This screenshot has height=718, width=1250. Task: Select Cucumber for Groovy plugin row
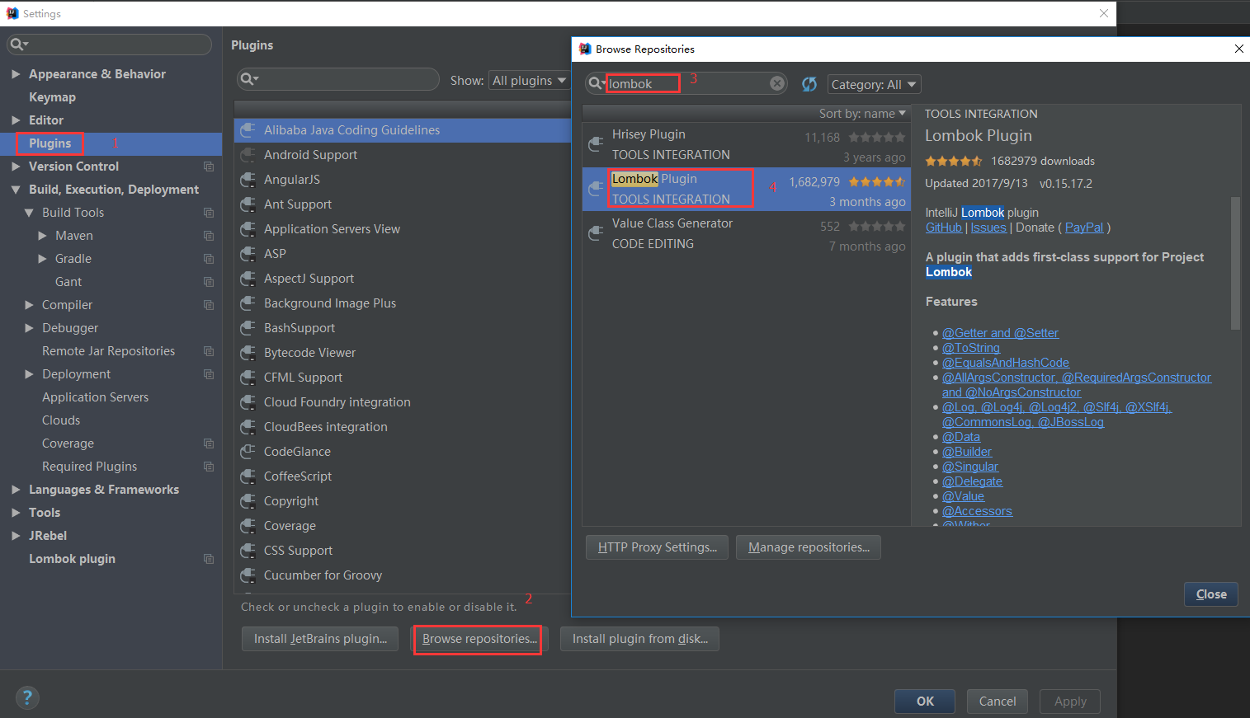pyautogui.click(x=403, y=575)
